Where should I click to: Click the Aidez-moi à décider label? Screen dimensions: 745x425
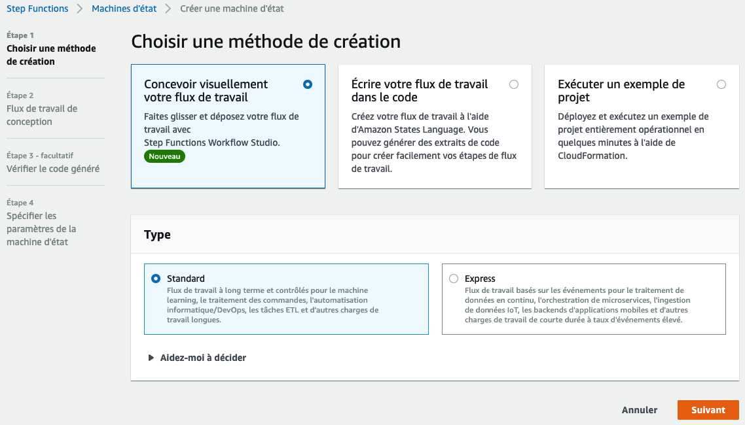(x=203, y=358)
